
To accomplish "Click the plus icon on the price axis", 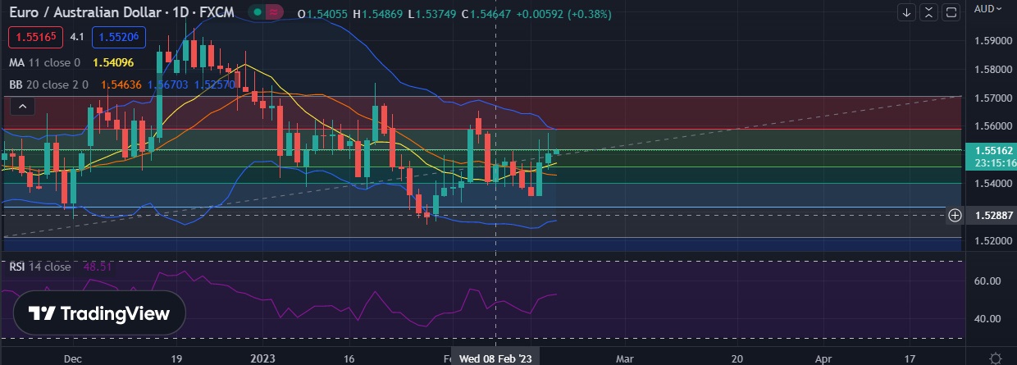I will click(955, 215).
